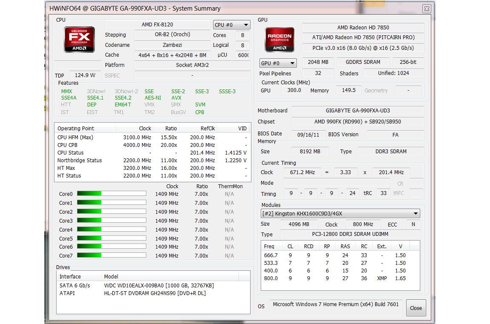Click the SSE4.2 feature label
490x324 pixels.
click(123, 98)
